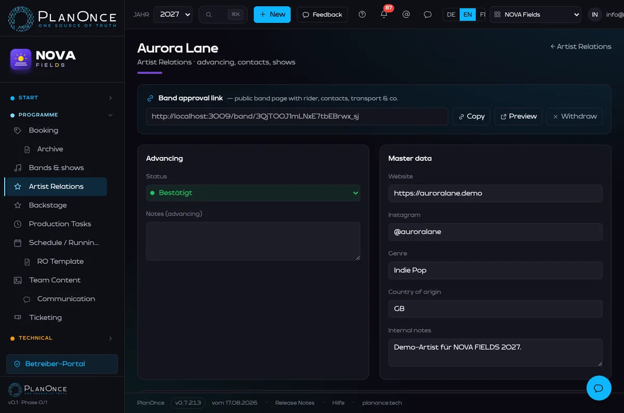Click the @ mentions icon
The width and height of the screenshot is (624, 413).
(406, 15)
